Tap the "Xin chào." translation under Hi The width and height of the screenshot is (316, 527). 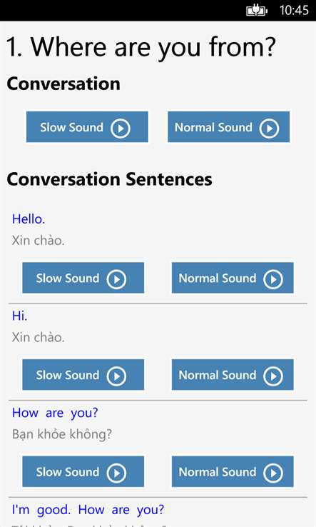(38, 337)
